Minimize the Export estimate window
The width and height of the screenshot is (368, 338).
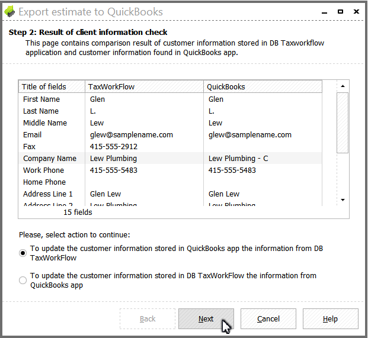click(324, 12)
